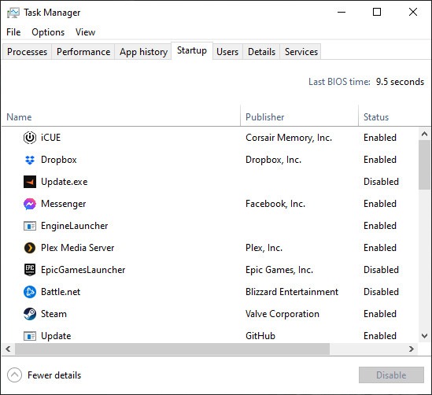Switch to the Details tab
Image resolution: width=432 pixels, height=395 pixels.
(x=261, y=52)
